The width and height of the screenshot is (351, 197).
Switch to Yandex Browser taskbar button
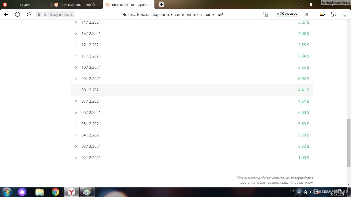(x=71, y=192)
